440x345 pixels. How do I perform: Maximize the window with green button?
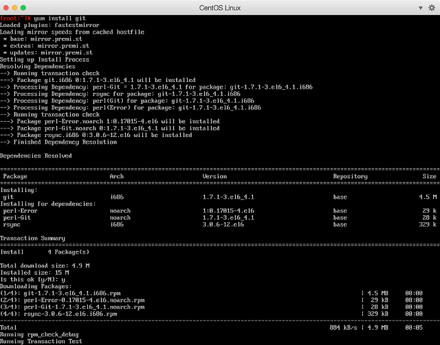point(23,7)
